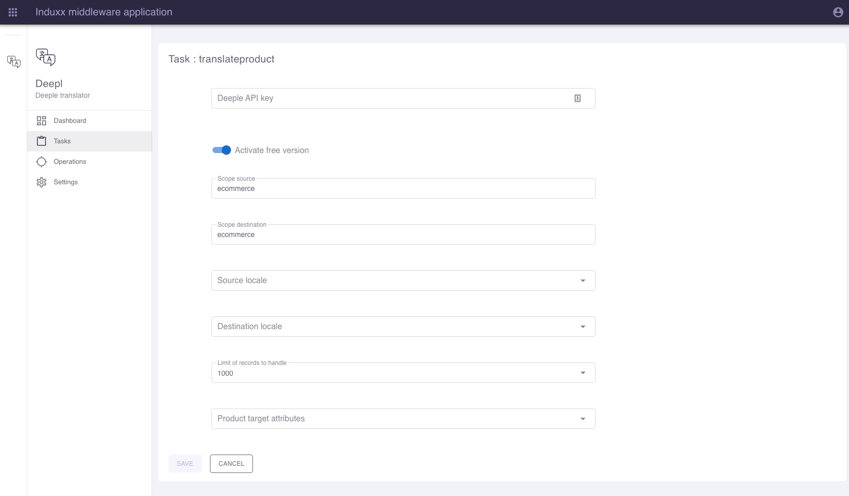Open Settings in the sidebar
This screenshot has width=849, height=496.
pos(90,182)
